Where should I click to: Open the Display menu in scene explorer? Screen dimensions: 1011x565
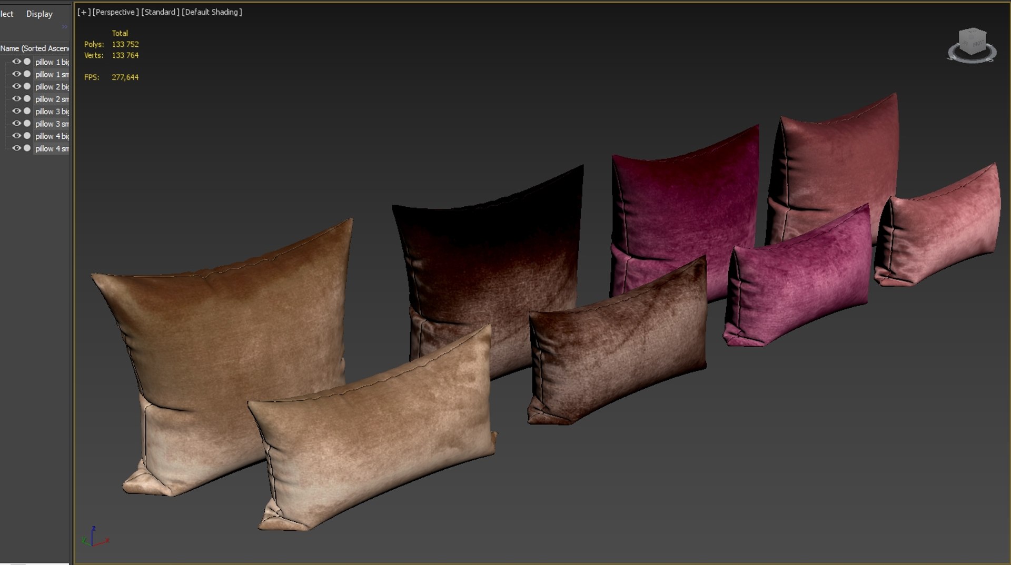point(39,14)
